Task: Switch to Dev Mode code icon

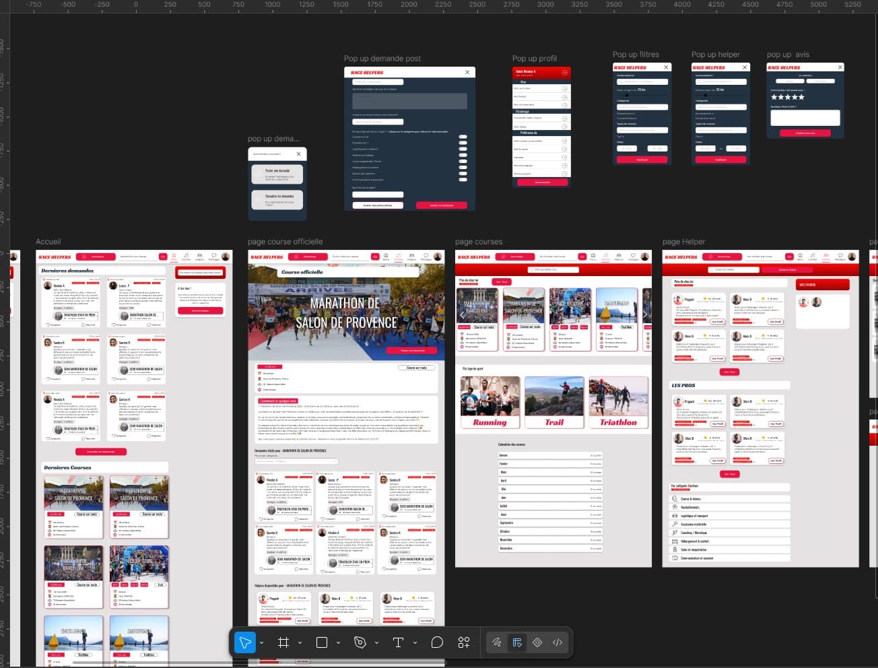Action: click(558, 642)
